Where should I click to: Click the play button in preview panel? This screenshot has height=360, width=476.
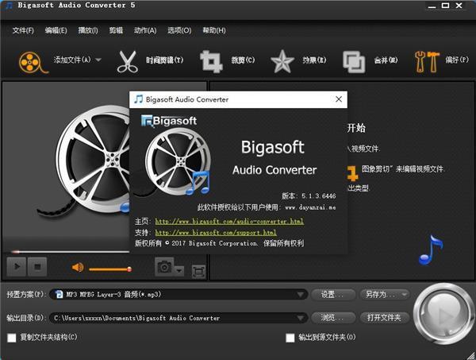click(x=17, y=267)
